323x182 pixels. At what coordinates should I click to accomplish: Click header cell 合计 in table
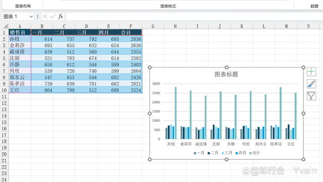coord(131,33)
